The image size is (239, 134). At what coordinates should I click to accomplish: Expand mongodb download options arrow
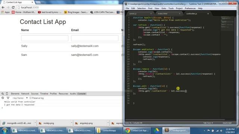[35, 122]
